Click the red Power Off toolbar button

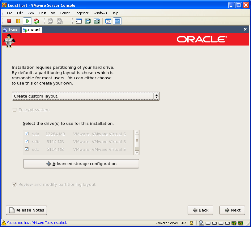pyautogui.click(x=9, y=21)
